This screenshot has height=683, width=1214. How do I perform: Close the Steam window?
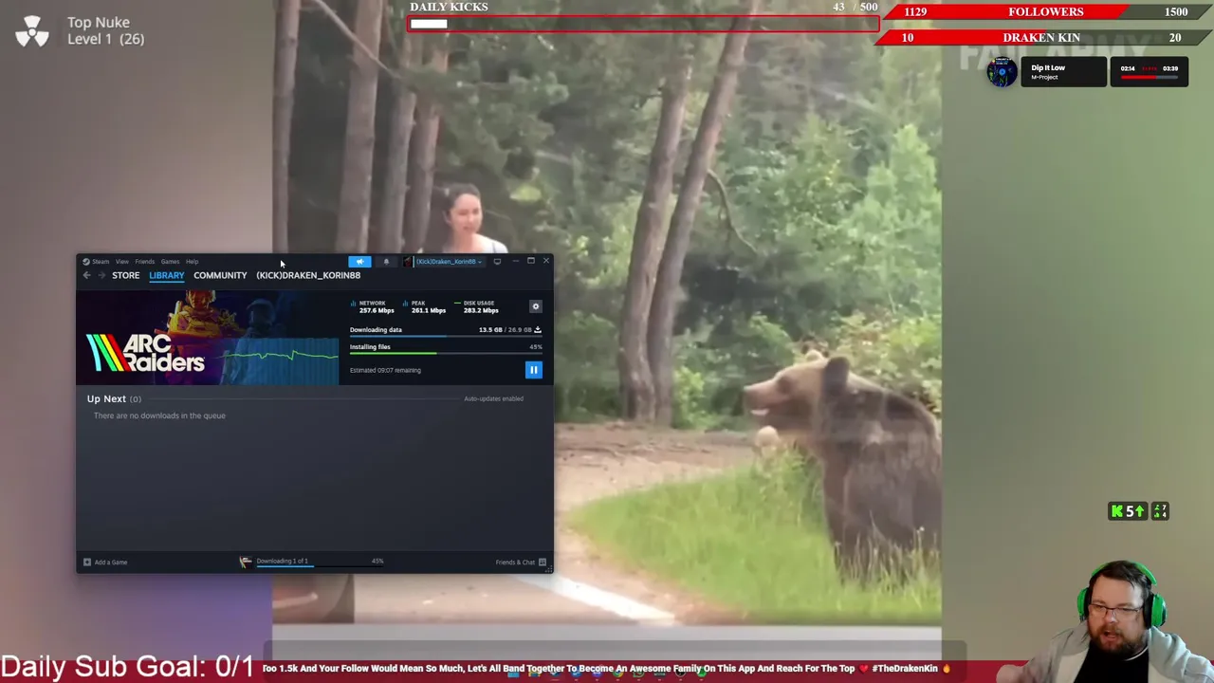tap(545, 261)
